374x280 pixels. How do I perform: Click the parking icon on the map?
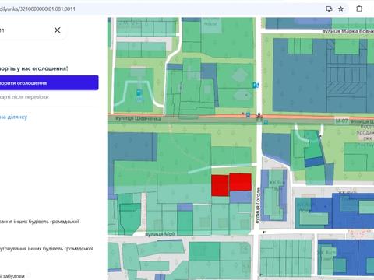click(x=255, y=85)
